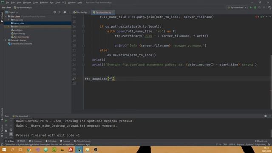Viewport: 272px width, 153px height.
Task: Open the Debug tool window
Action: [x=51, y=141]
